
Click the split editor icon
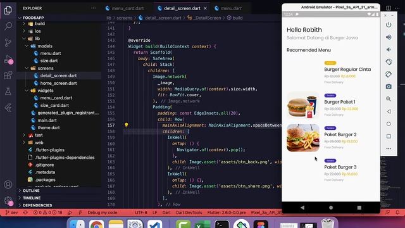click(389, 8)
